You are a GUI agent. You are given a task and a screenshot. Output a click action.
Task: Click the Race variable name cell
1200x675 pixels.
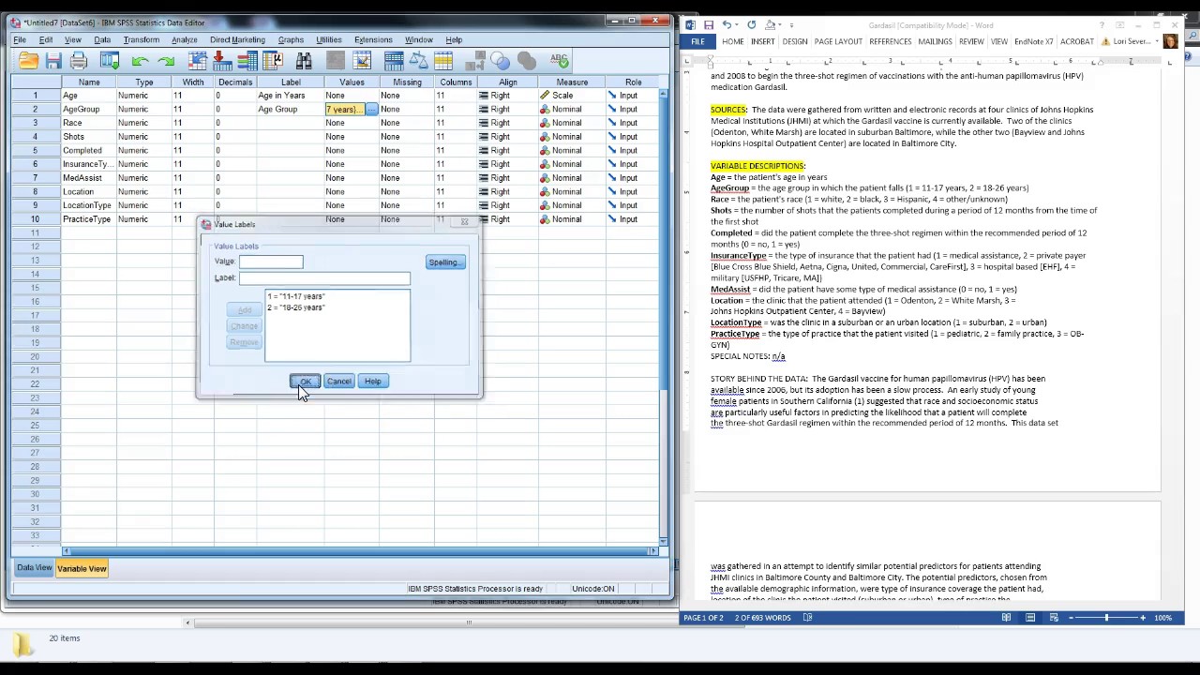click(x=89, y=123)
